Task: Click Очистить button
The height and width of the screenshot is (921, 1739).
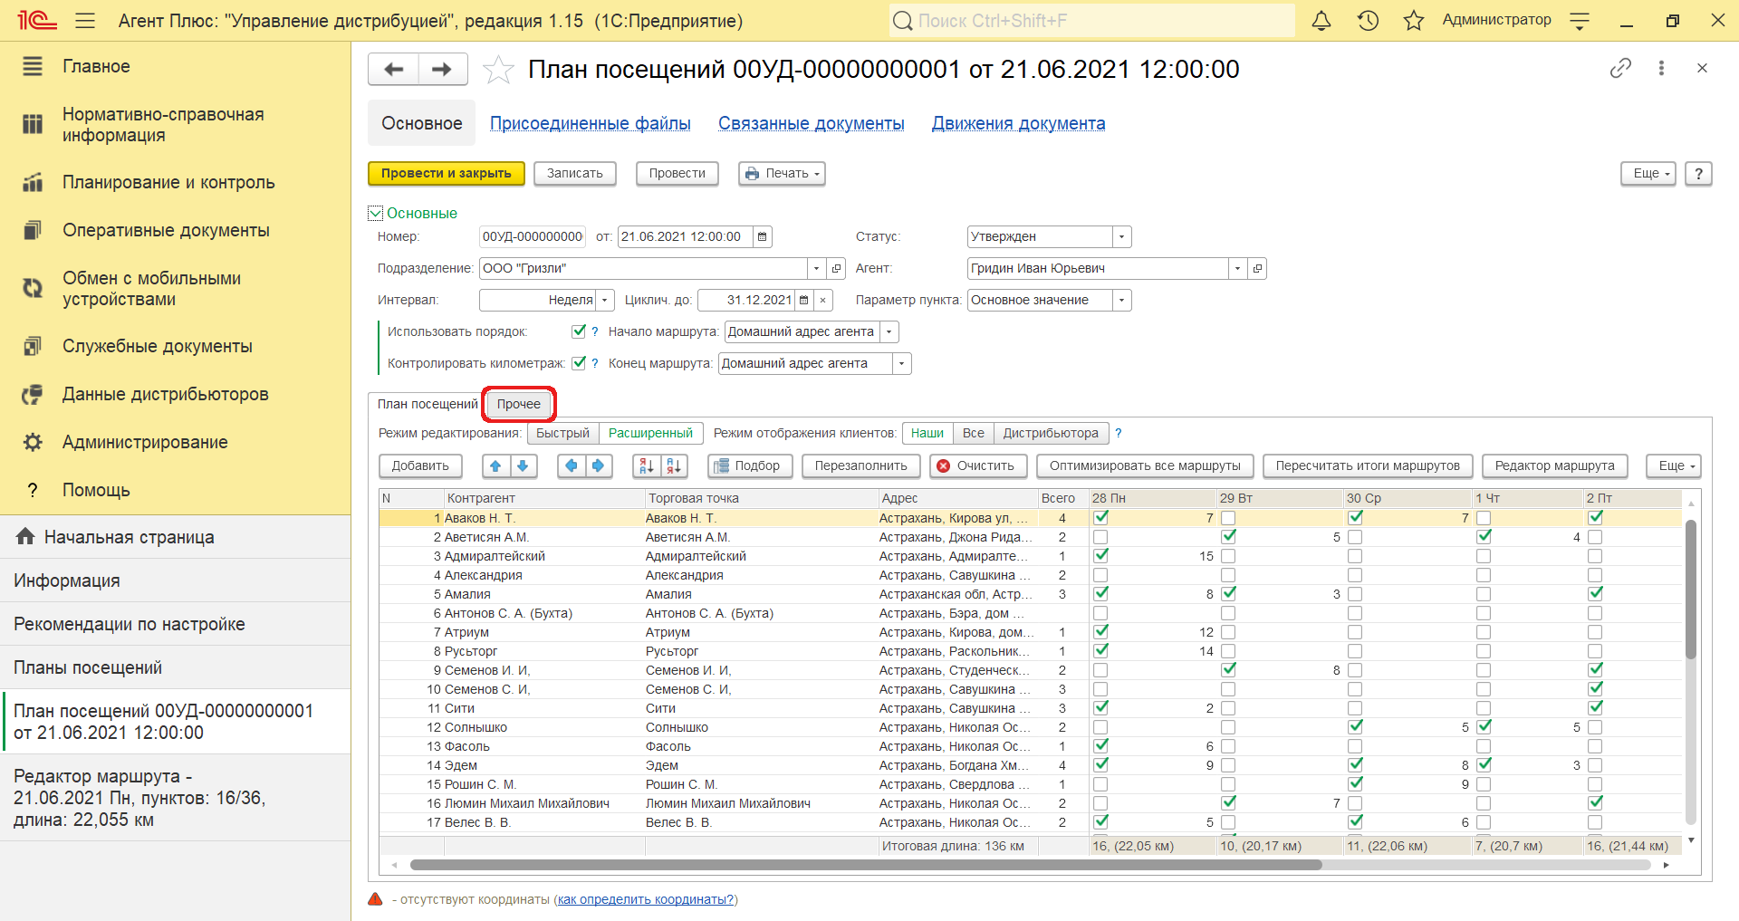Action: coord(977,465)
